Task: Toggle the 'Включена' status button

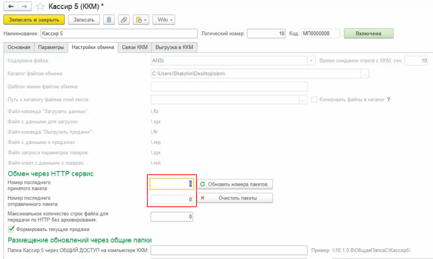Action: (368, 34)
